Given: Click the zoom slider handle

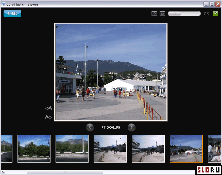Looking at the screenshot, I should (175, 13).
